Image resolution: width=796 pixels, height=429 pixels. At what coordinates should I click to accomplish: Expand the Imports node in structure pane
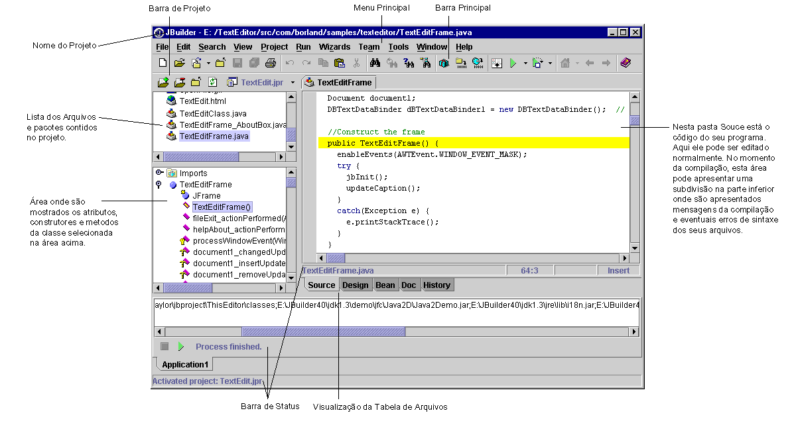pyautogui.click(x=159, y=173)
